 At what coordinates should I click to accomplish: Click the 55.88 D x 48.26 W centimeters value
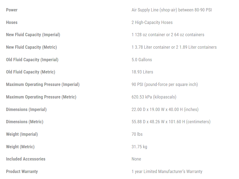(171, 122)
